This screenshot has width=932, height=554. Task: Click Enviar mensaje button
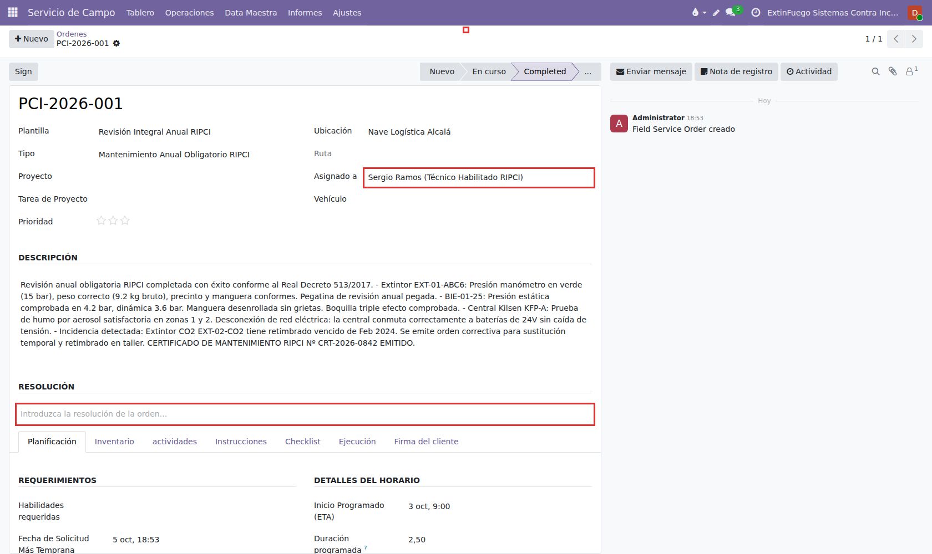(651, 71)
